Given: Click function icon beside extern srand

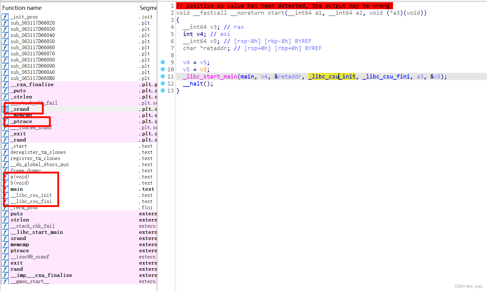Looking at the screenshot, I should (x=5, y=238).
